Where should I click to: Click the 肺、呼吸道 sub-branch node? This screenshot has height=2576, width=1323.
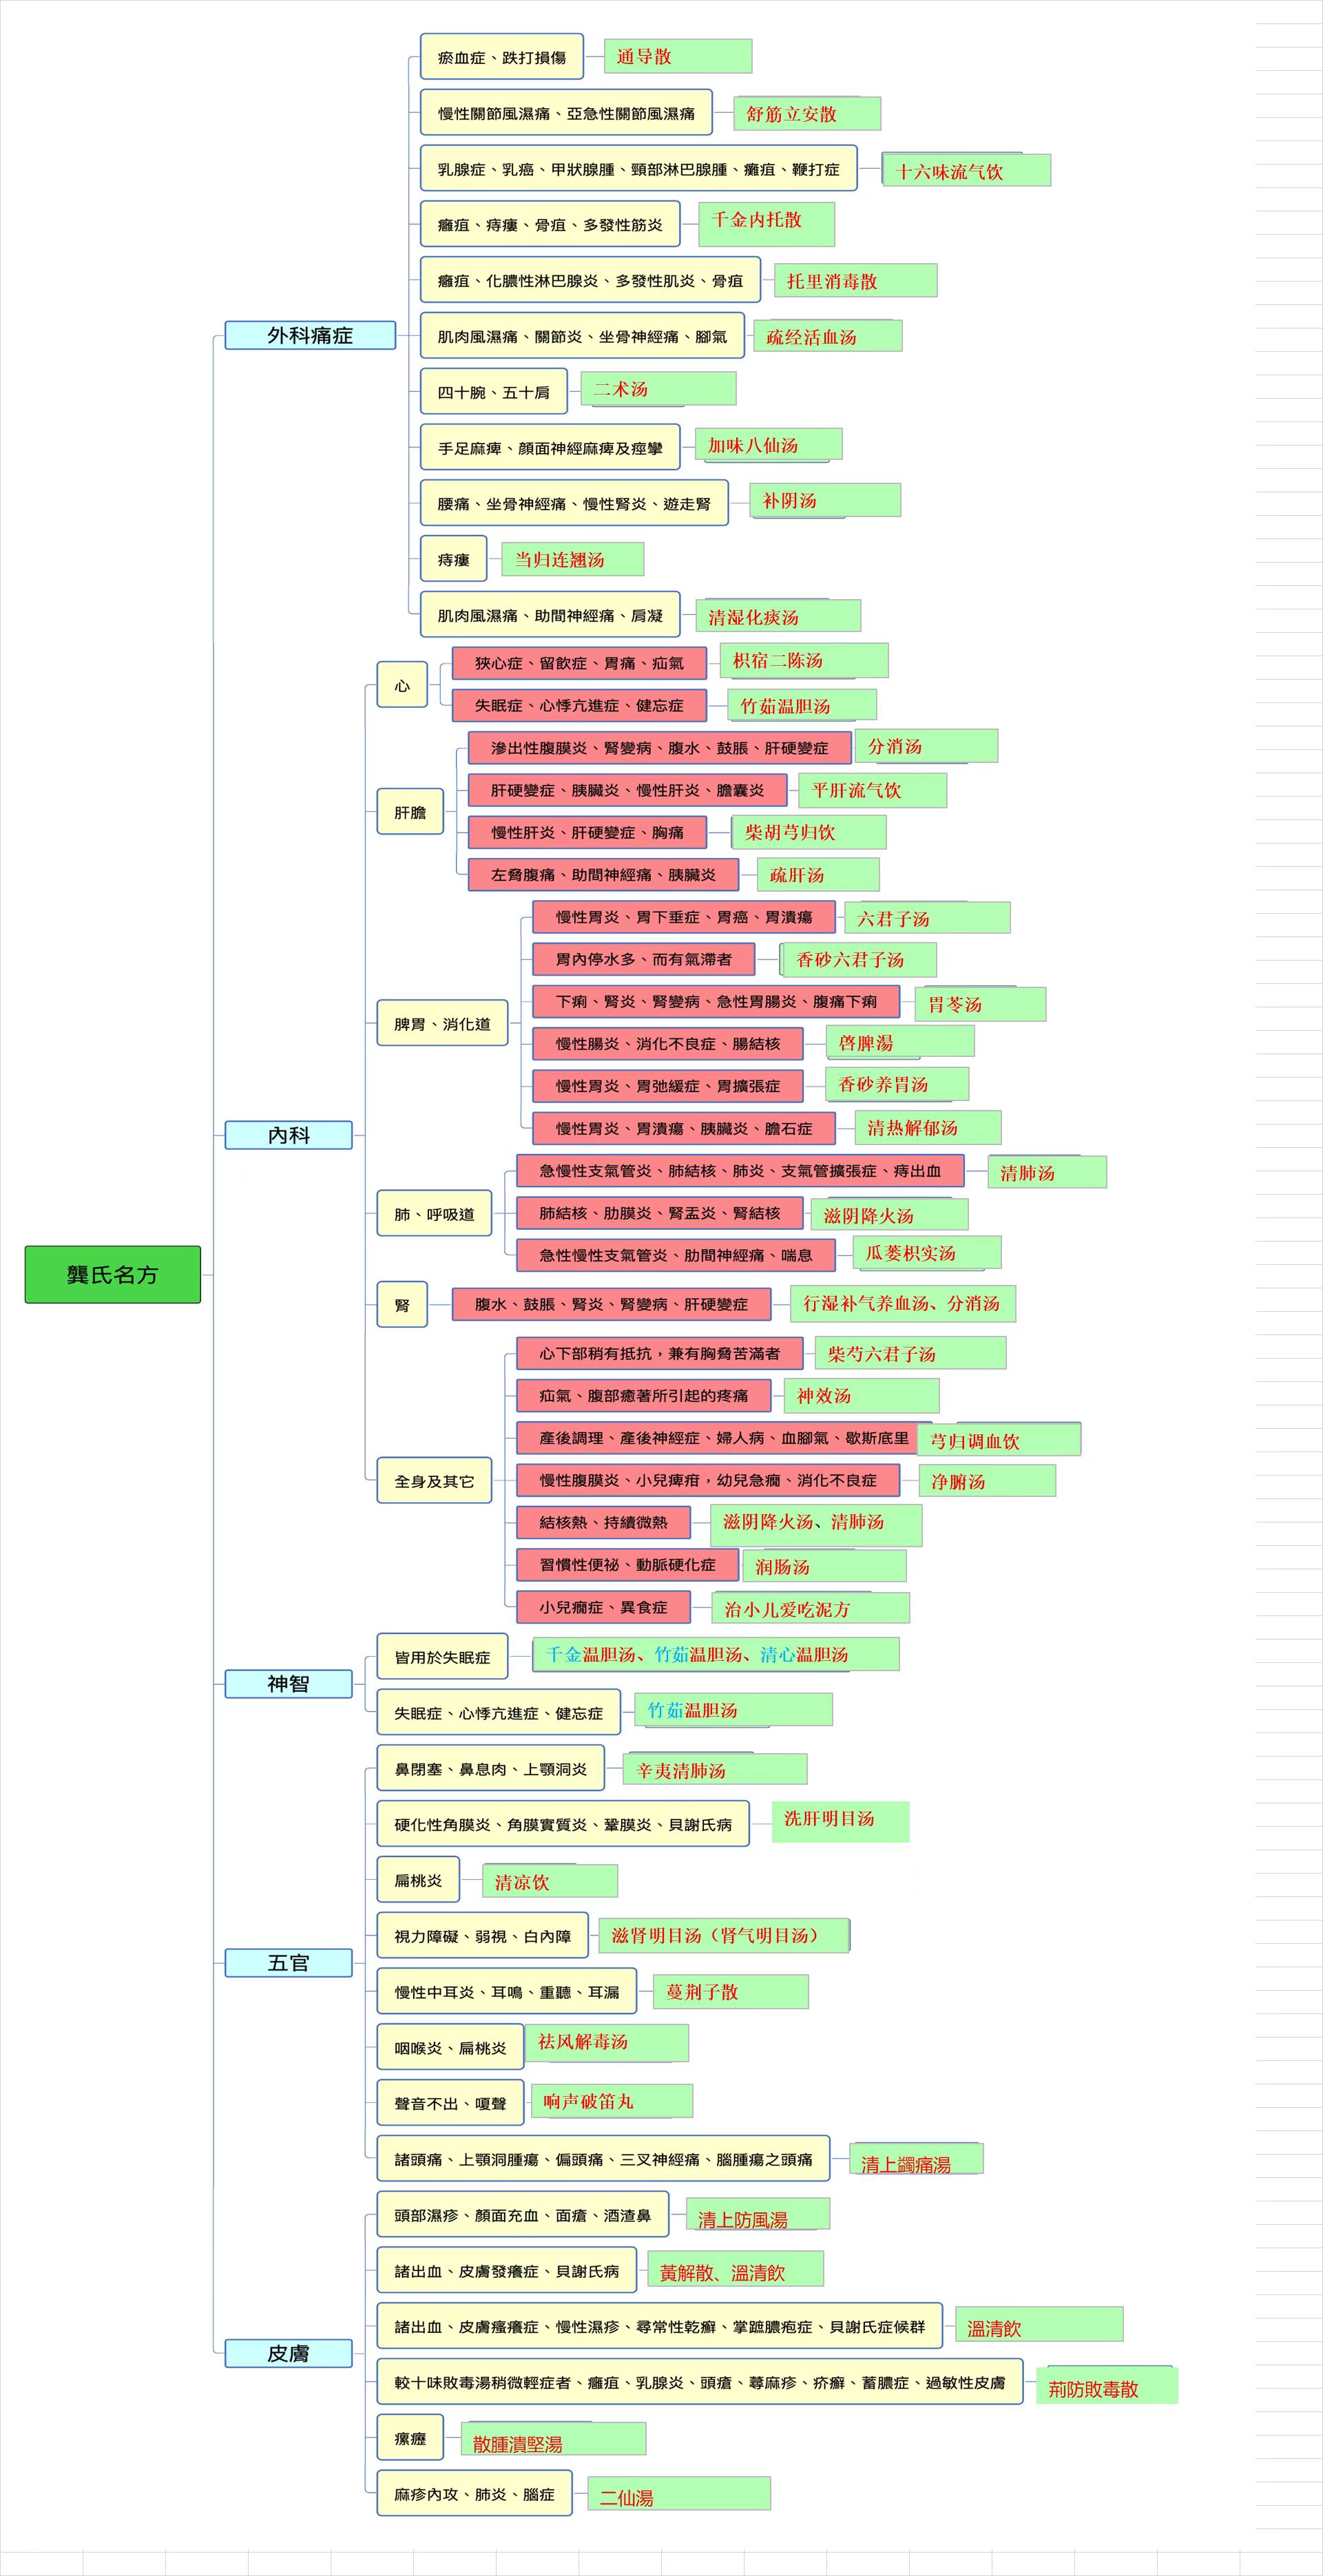pos(434,1213)
